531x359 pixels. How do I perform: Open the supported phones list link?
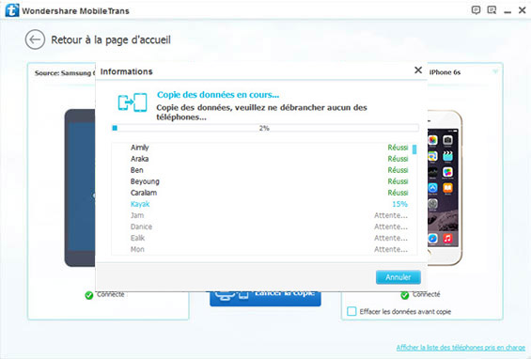(461, 348)
